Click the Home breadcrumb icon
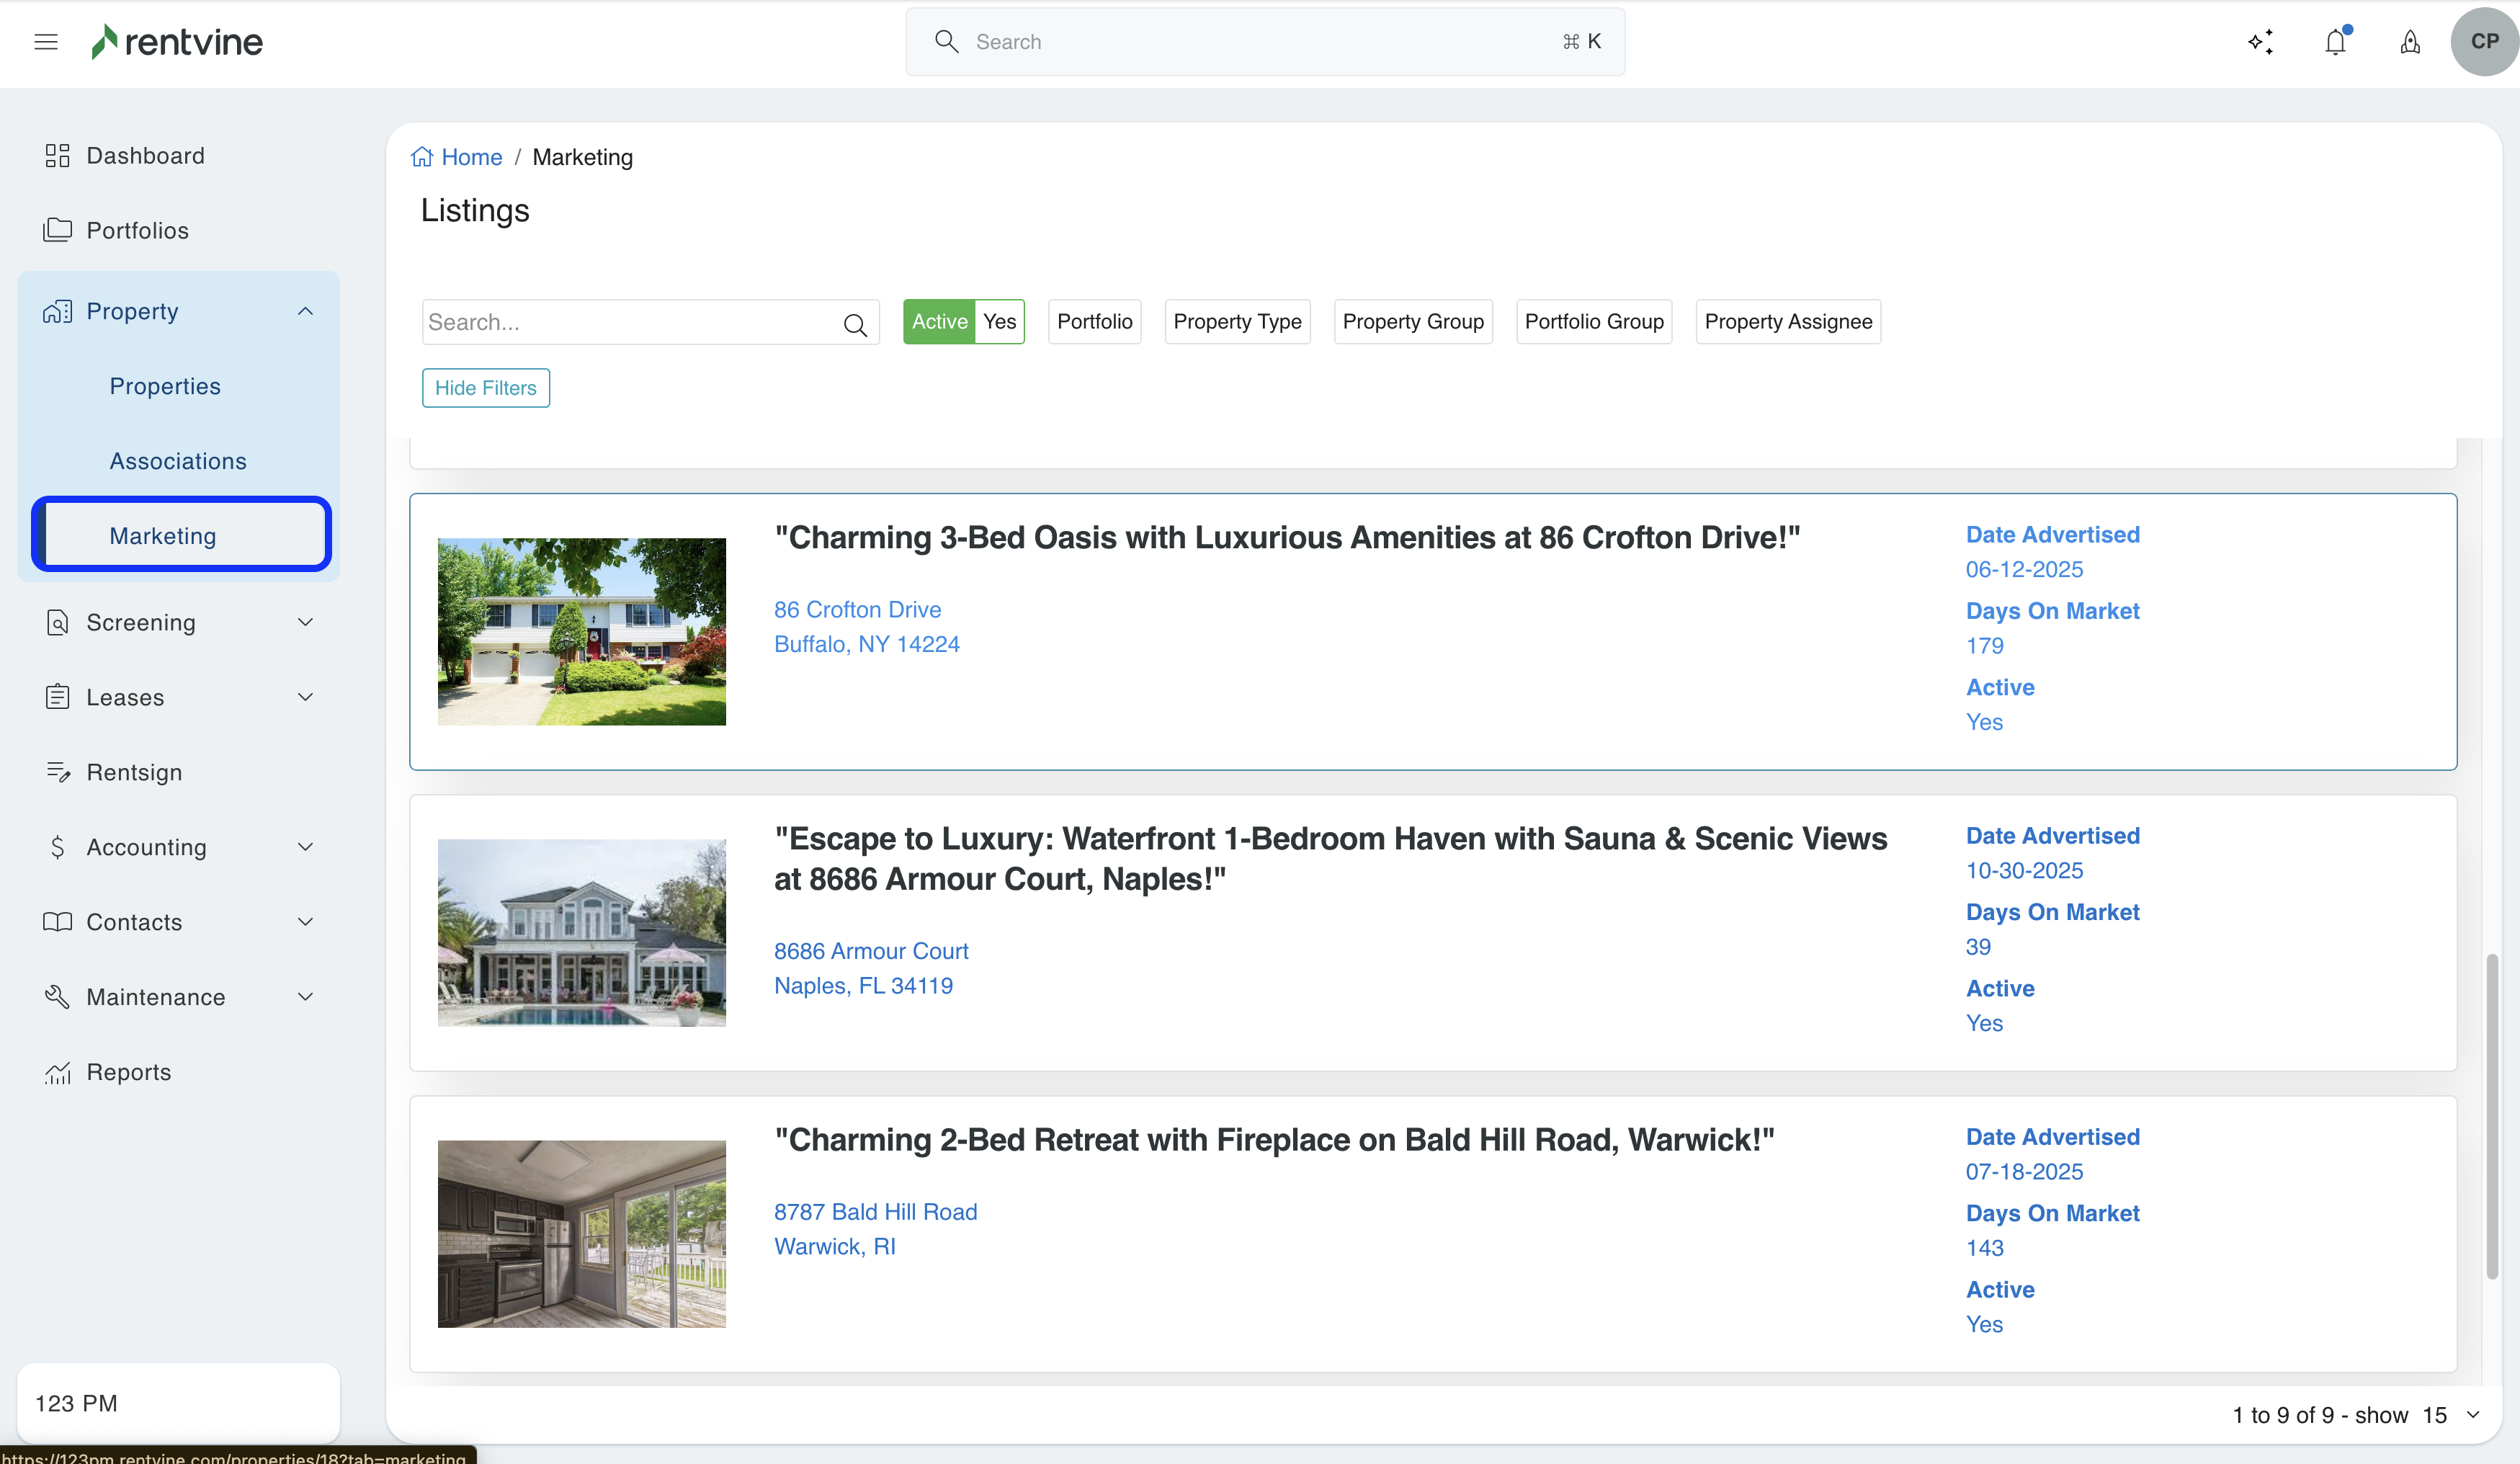2520x1464 pixels. click(422, 157)
